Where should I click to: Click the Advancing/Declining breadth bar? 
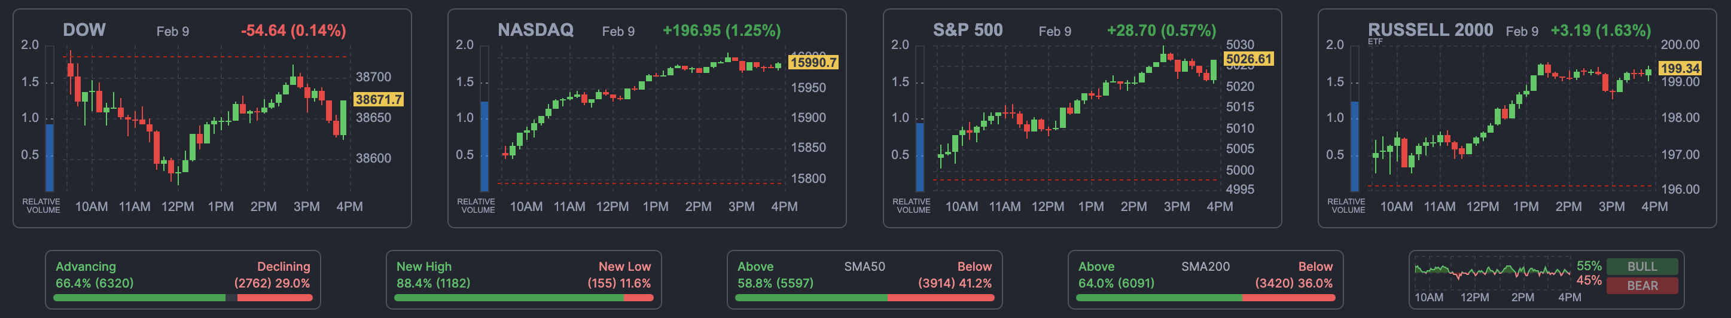(x=183, y=297)
